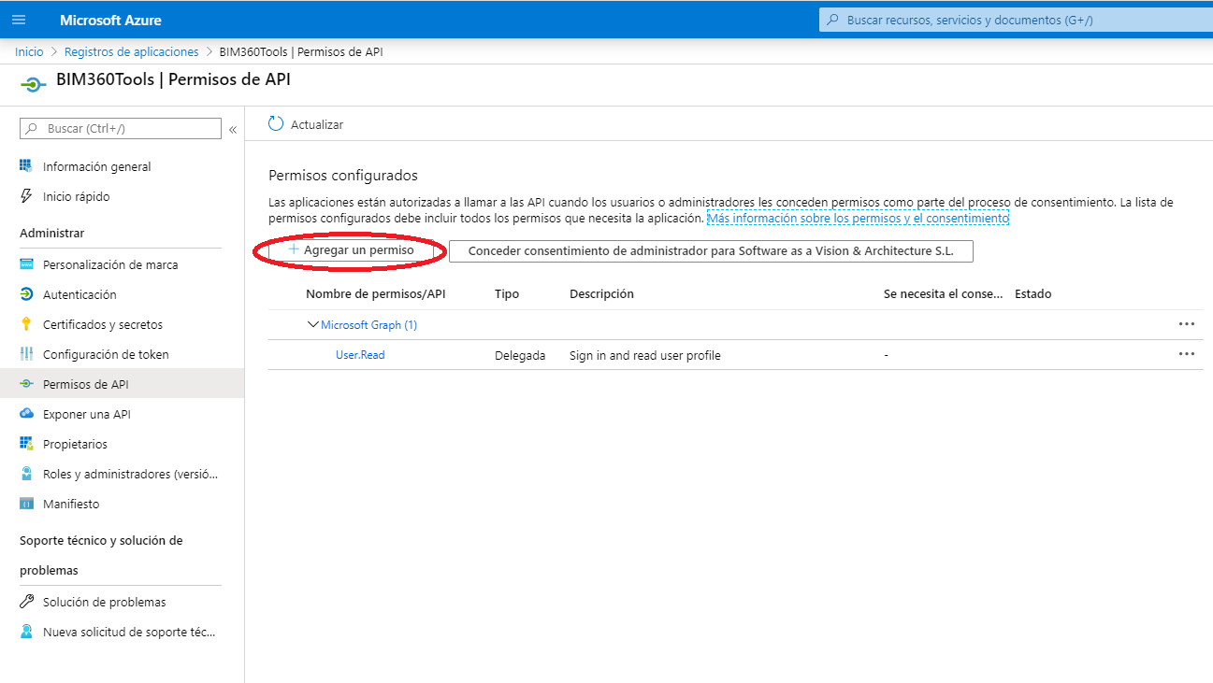The width and height of the screenshot is (1213, 683).
Task: Click the plus icon on Agregar un permiso
Action: click(294, 250)
